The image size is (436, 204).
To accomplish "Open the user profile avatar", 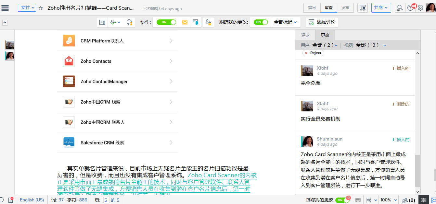I will coord(430,8).
